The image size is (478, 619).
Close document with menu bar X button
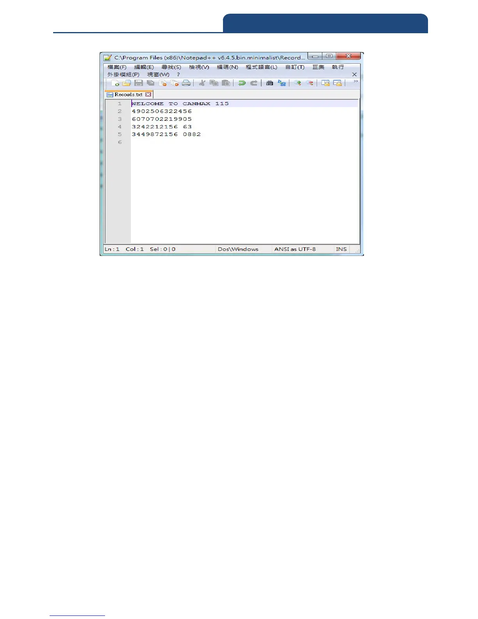pos(354,74)
